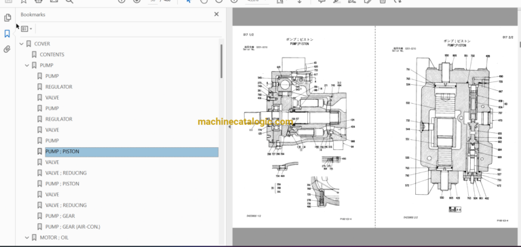The height and width of the screenshot is (247, 521).
Task: Click bookmark ribbon icon beside CONTENTS
Action: click(34, 54)
